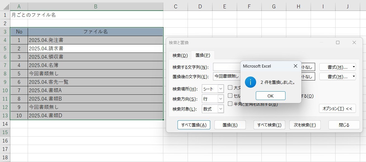This screenshot has height=162, width=366.
Task: Switch to the 検索(D) tab
Action: [x=180, y=55]
